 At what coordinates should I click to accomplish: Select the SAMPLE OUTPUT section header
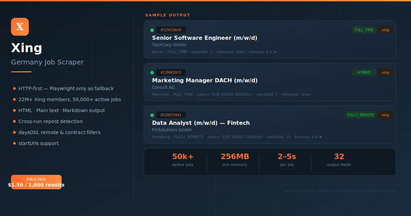click(167, 15)
